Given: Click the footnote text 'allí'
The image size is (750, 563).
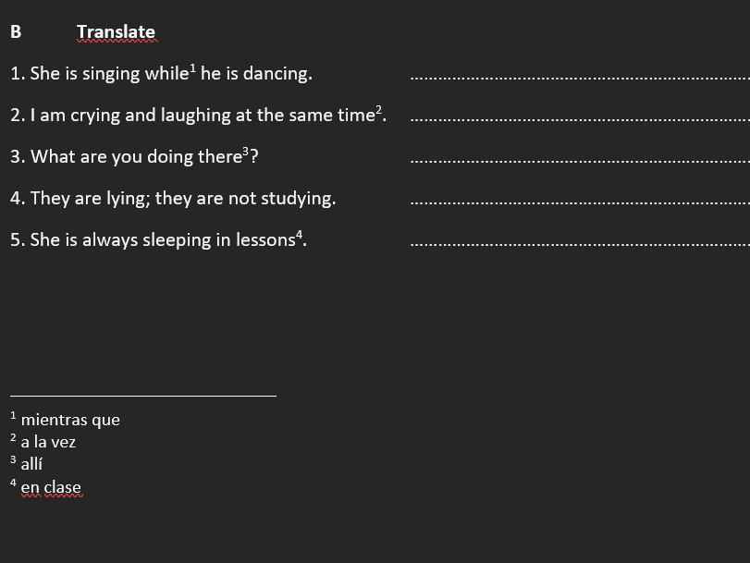Looking at the screenshot, I should click(31, 465).
